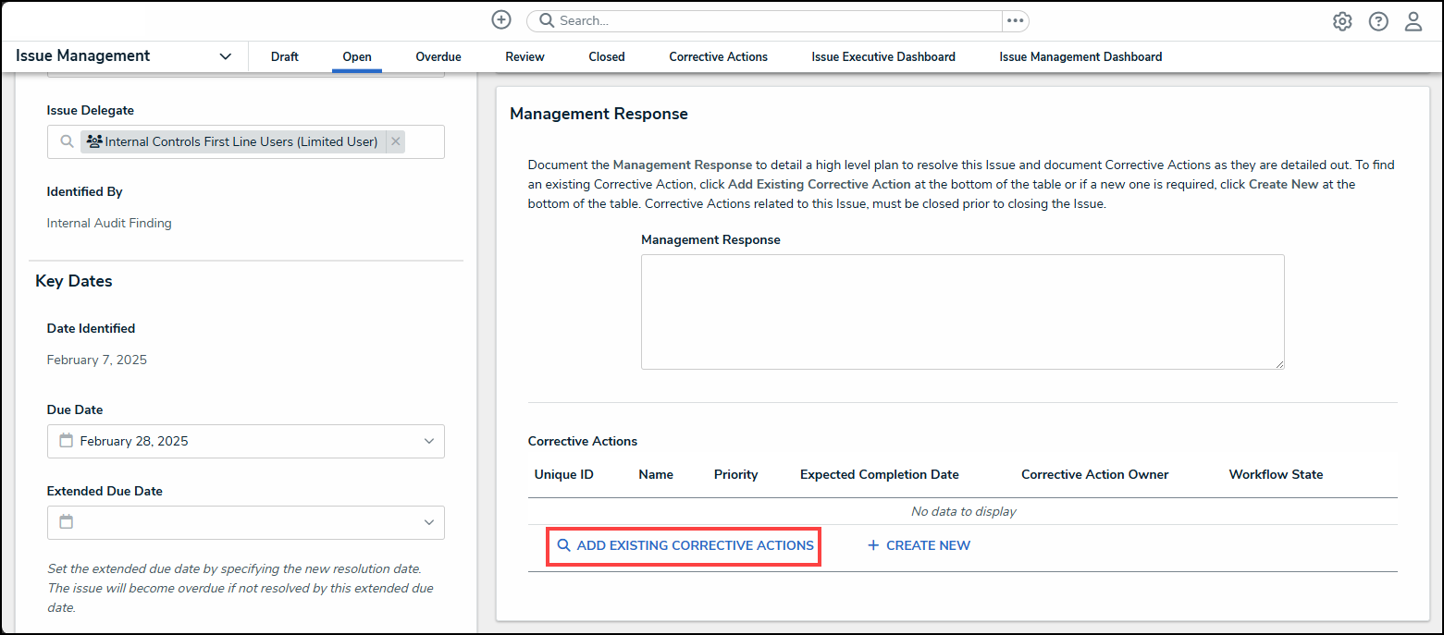Image resolution: width=1444 pixels, height=635 pixels.
Task: Open the Issue Executive Dashboard tab
Action: 882,56
